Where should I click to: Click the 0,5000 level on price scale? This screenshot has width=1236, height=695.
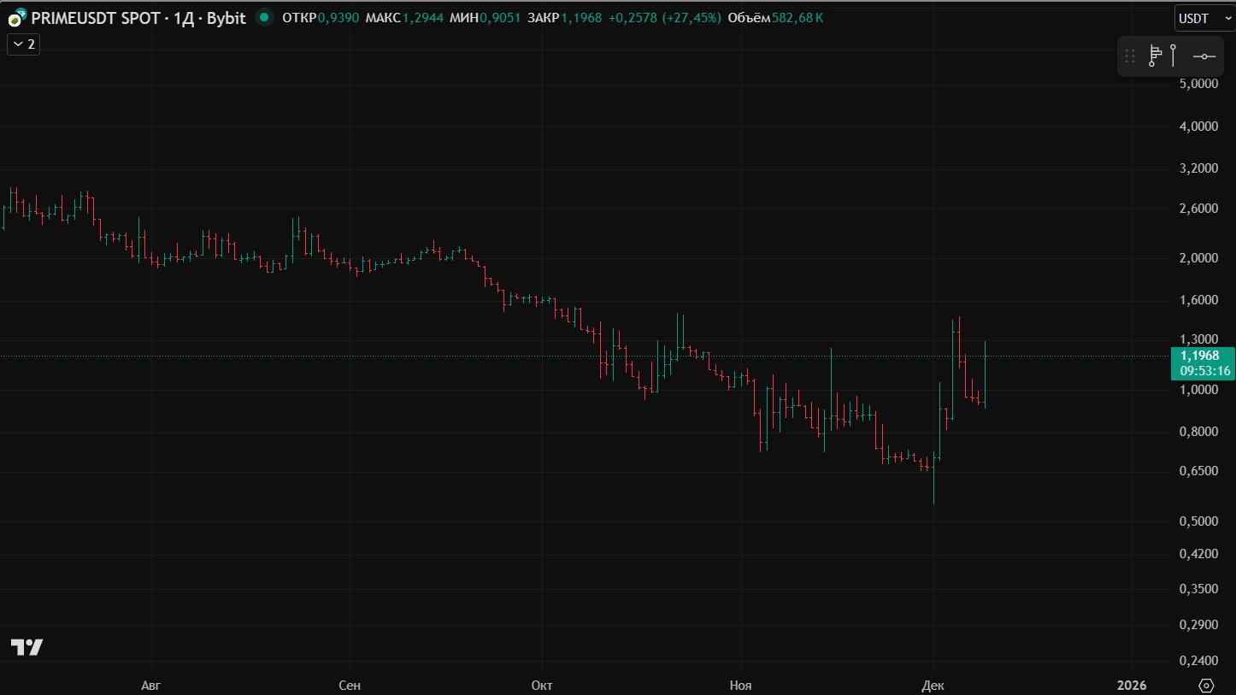1198,521
